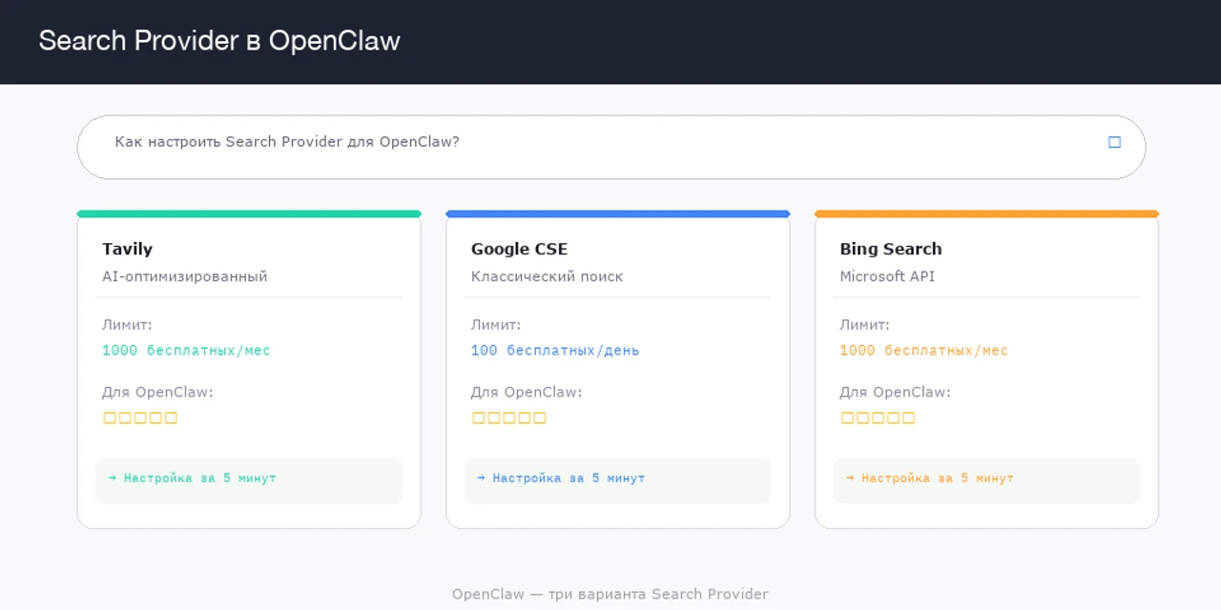Click the Tavily limit 1000 бесплатных/мес
The width and height of the screenshot is (1221, 610).
click(x=186, y=350)
